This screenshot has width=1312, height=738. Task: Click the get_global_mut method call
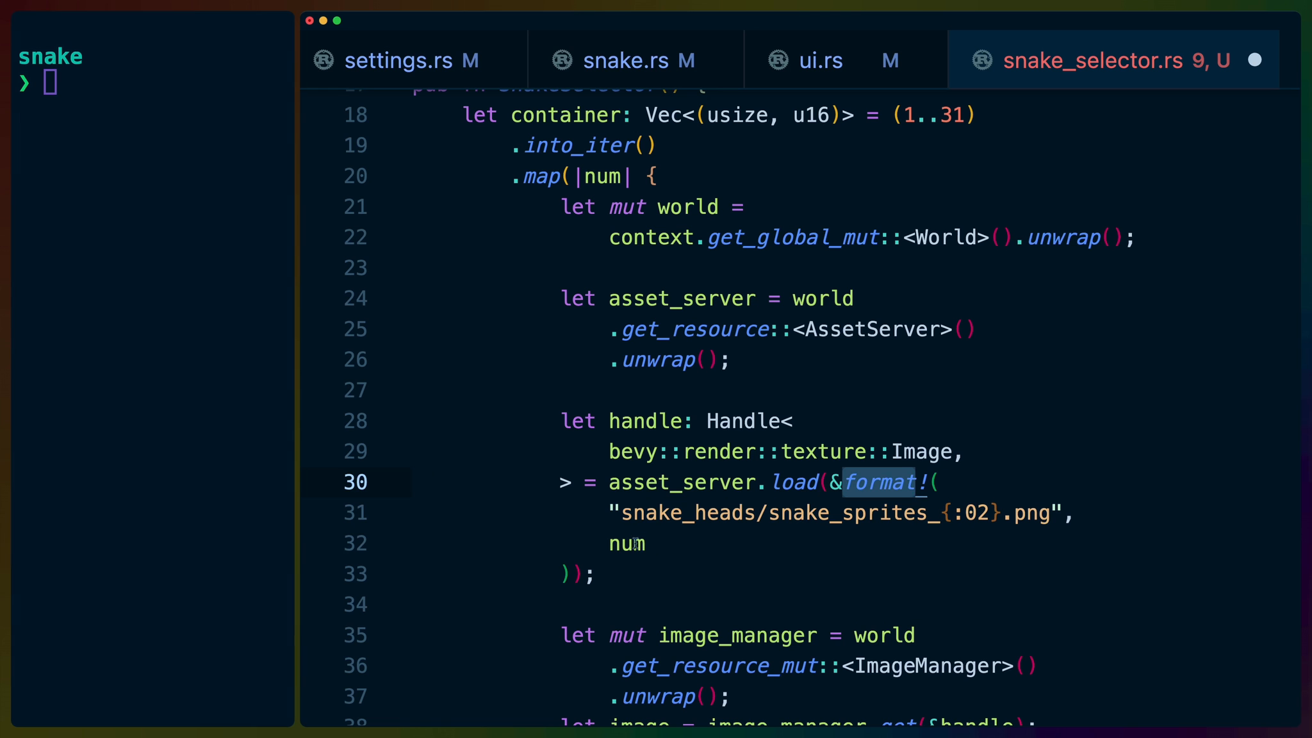click(792, 238)
